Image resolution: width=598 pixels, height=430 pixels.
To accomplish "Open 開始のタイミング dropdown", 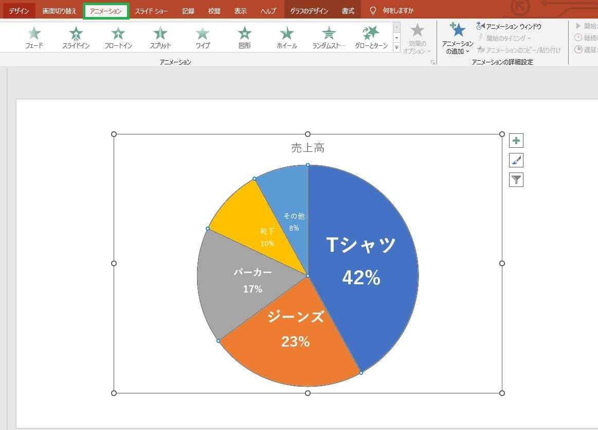I will click(x=504, y=38).
